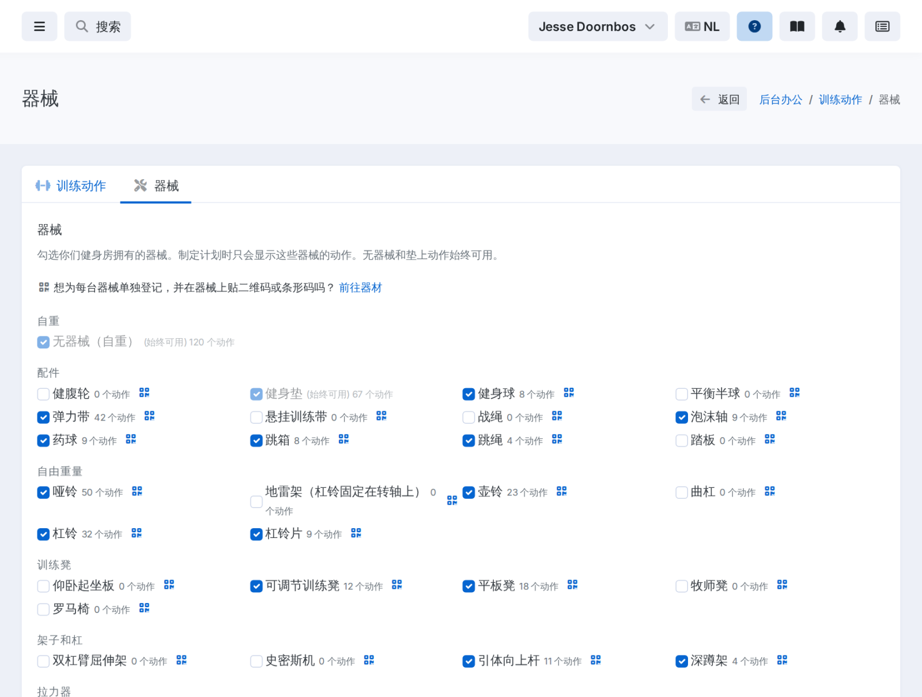The width and height of the screenshot is (922, 697).
Task: Check the 牧师凳 checkbox
Action: coord(682,586)
